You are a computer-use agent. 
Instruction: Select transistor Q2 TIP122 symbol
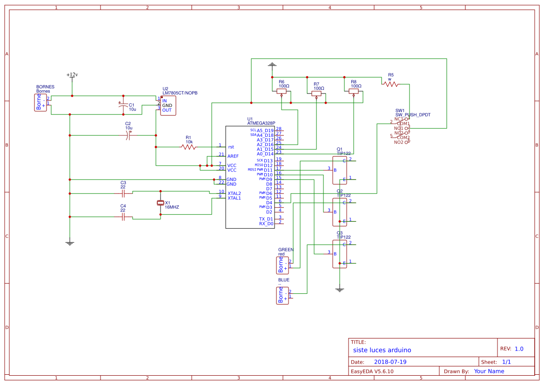tap(340, 212)
